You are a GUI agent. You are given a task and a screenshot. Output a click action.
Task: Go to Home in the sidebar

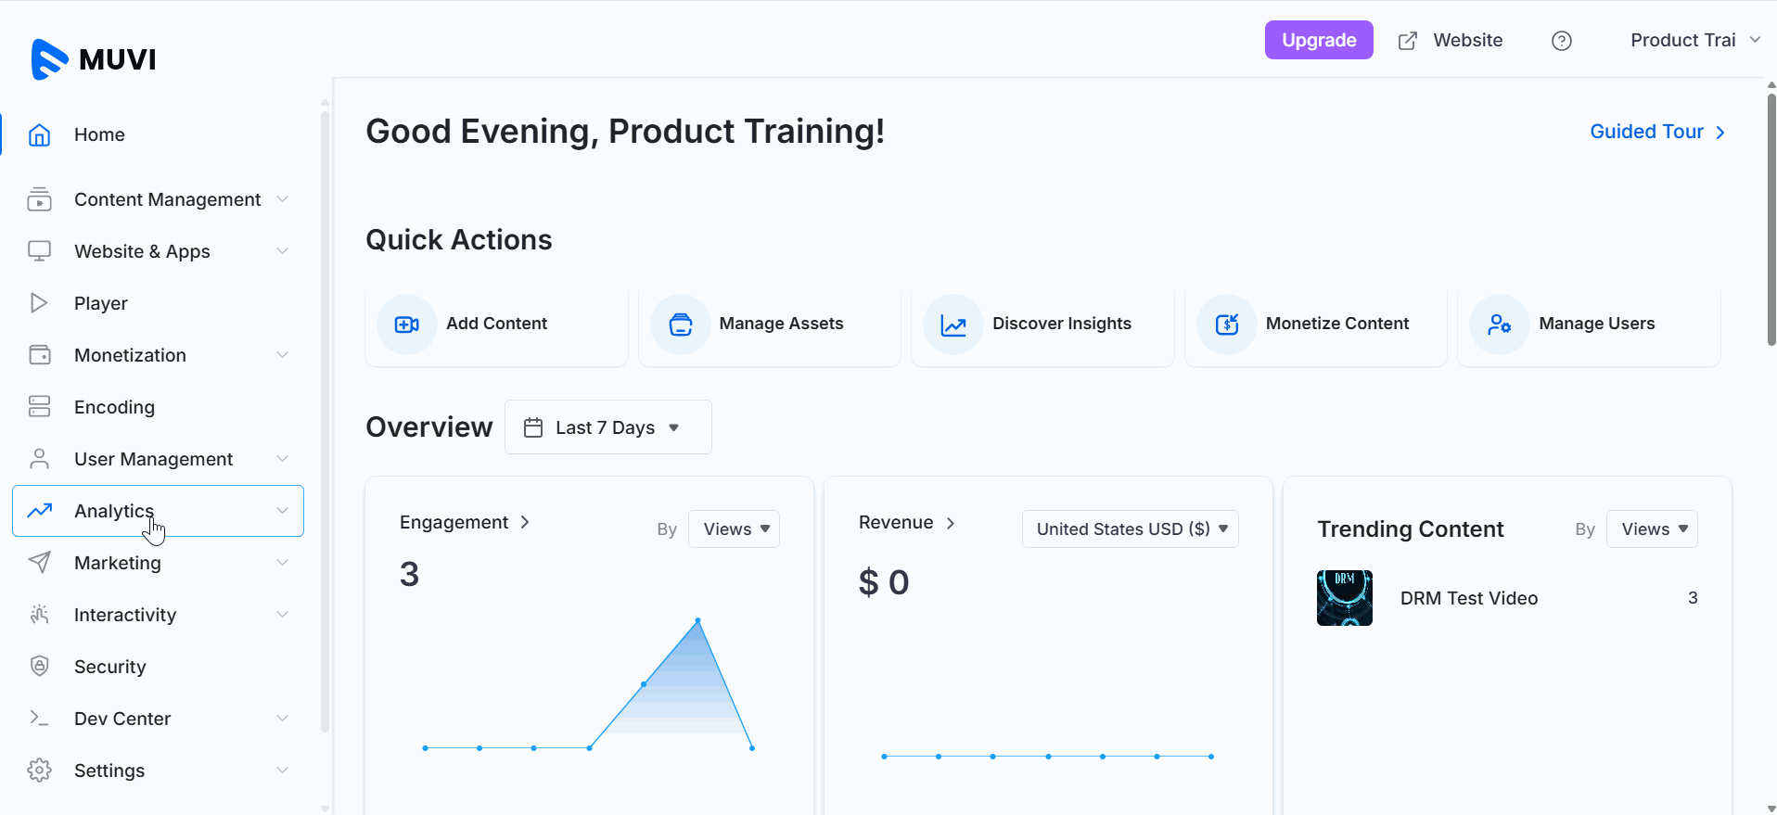(x=99, y=134)
